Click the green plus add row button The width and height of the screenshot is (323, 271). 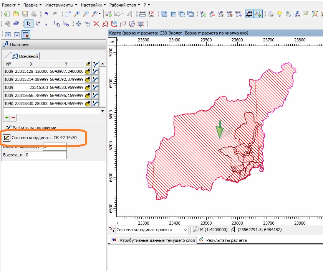tap(7, 118)
